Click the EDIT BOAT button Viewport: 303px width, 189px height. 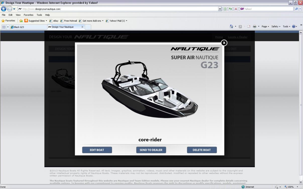[97, 150]
